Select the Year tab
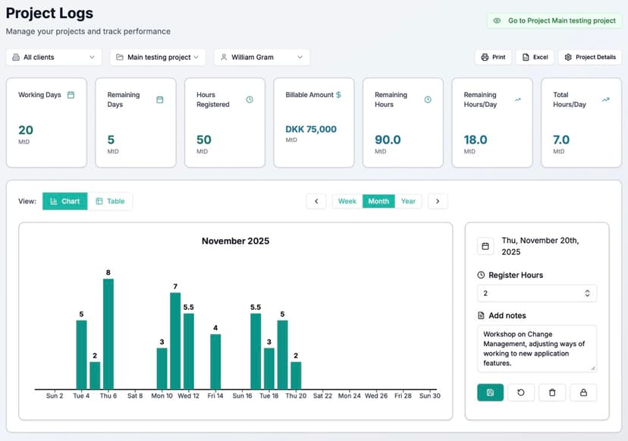 [408, 201]
